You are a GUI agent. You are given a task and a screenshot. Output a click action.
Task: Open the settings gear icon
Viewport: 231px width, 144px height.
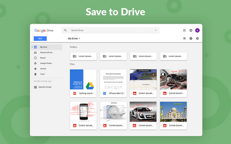(x=198, y=38)
